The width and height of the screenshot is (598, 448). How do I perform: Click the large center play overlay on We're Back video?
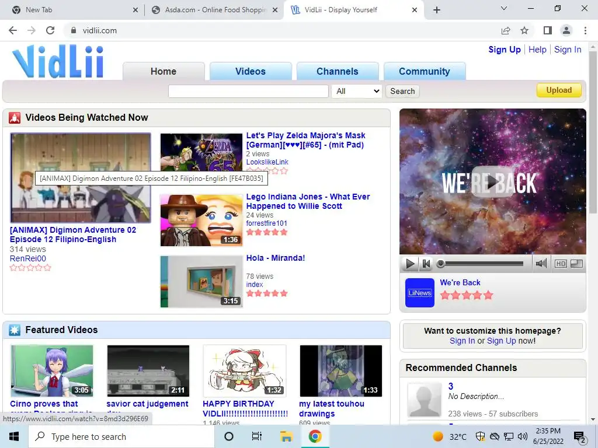(492, 182)
